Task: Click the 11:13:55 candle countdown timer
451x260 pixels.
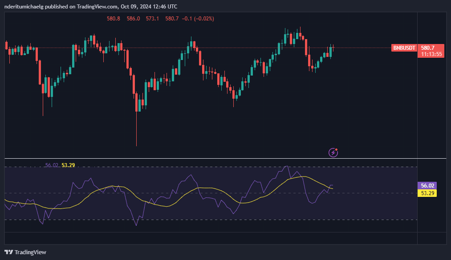Action: click(x=431, y=54)
